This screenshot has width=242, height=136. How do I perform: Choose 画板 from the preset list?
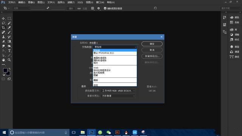click(115, 80)
